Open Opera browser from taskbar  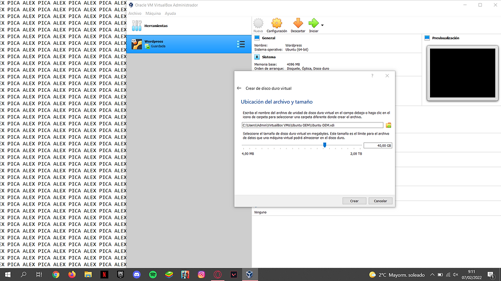pyautogui.click(x=218, y=275)
